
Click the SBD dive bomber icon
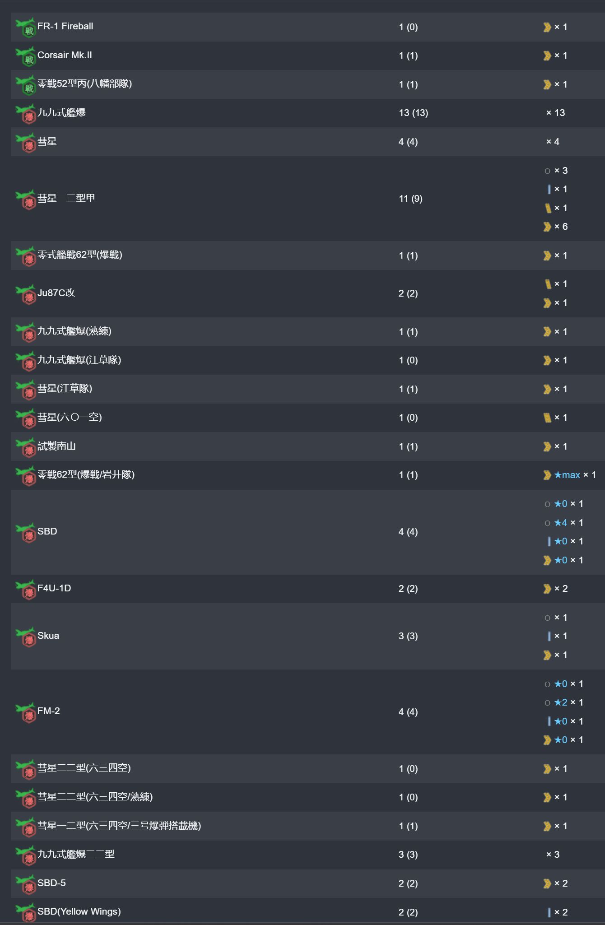25,532
